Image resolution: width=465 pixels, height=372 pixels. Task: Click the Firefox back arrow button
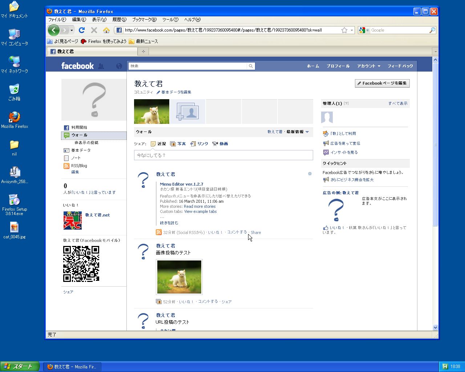(54, 30)
